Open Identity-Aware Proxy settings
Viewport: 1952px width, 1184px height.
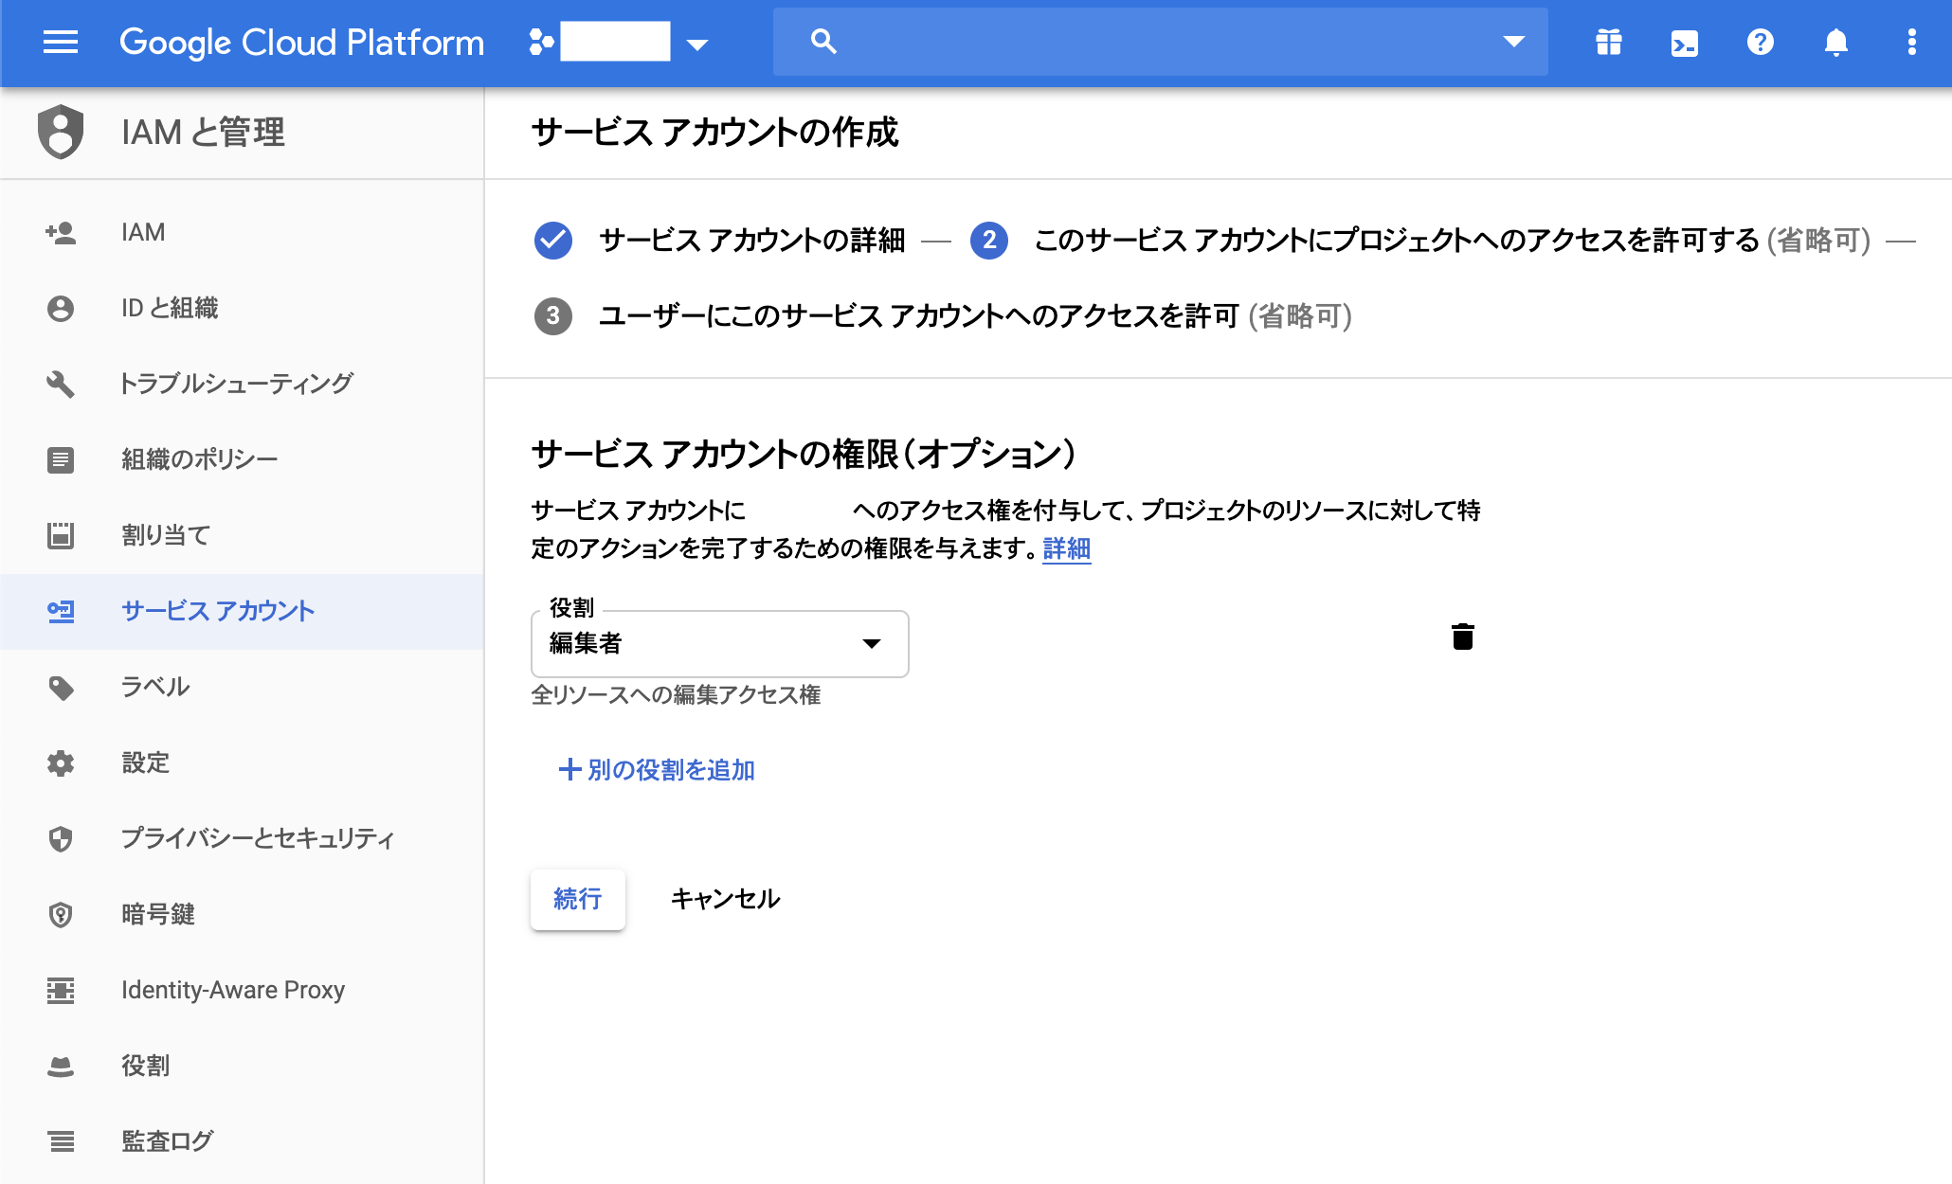232,990
